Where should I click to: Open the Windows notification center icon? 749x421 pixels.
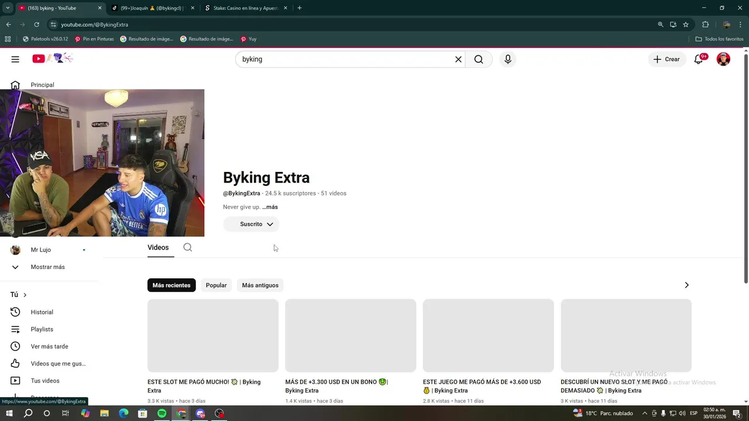(x=738, y=413)
